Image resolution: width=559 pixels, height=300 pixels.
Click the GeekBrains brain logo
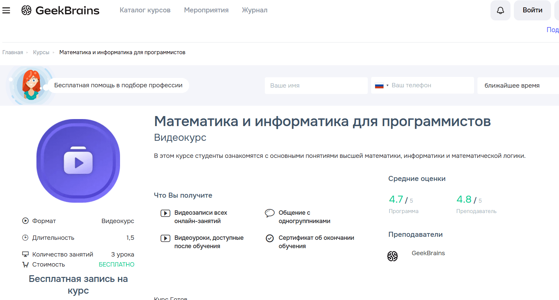(x=26, y=10)
